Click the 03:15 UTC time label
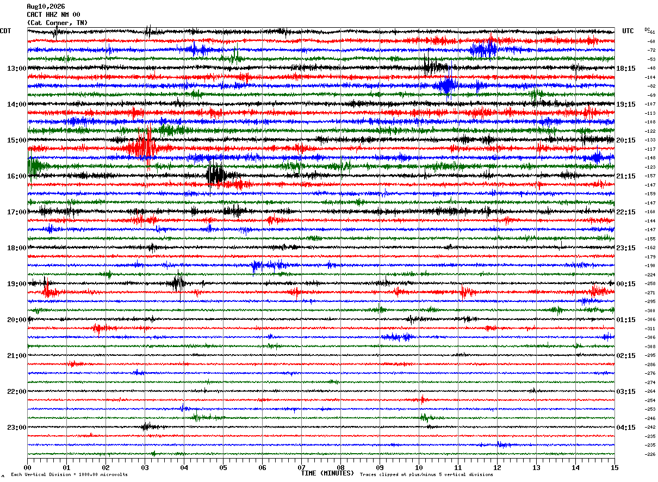Viewport: 658px width, 482px height. (626, 392)
